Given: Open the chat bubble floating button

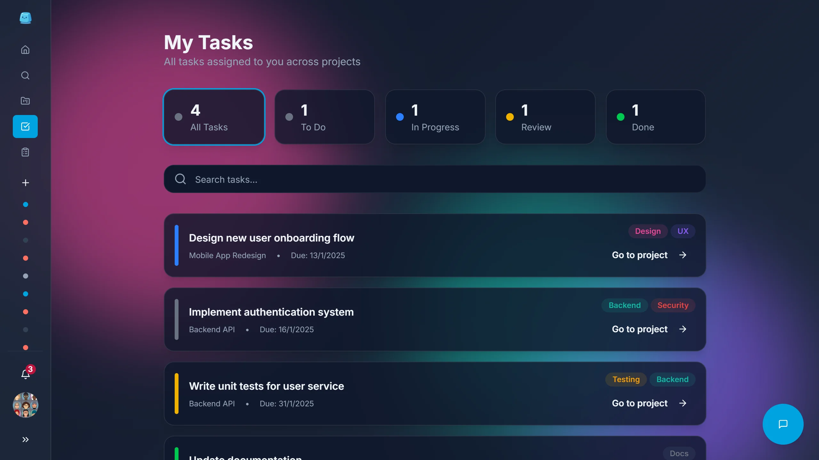Looking at the screenshot, I should [783, 424].
